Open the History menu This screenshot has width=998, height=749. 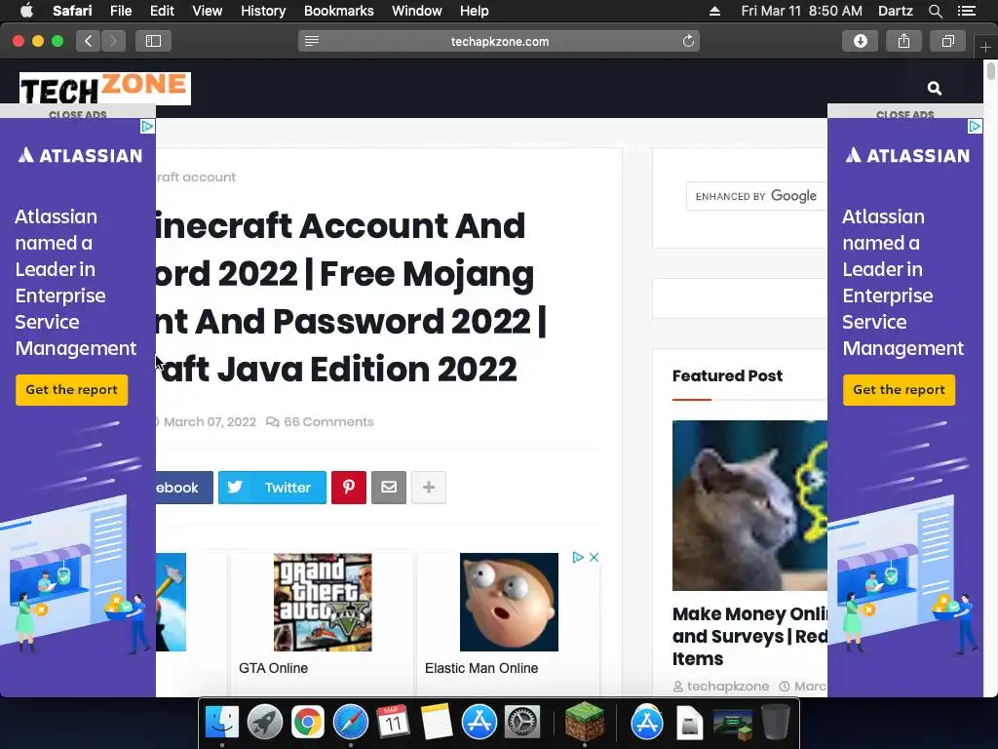coord(263,11)
